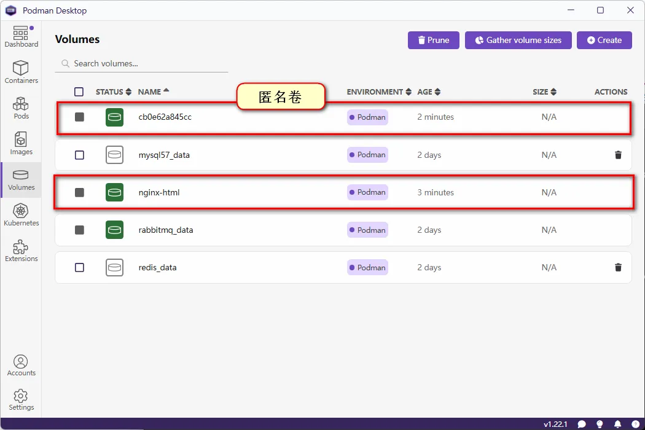Image resolution: width=645 pixels, height=430 pixels.
Task: Open the Accounts icon in sidebar
Action: click(21, 365)
